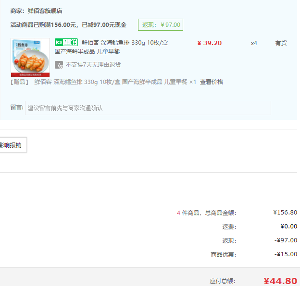Click the 返现 ¥97.00 cashback badge
Screen dimensions: 300x286
coord(161,24)
